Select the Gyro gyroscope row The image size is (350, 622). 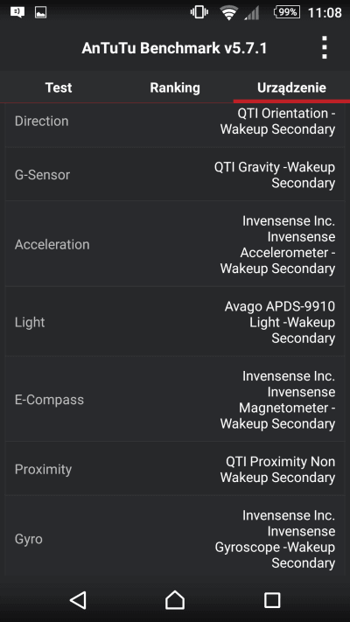click(x=175, y=539)
